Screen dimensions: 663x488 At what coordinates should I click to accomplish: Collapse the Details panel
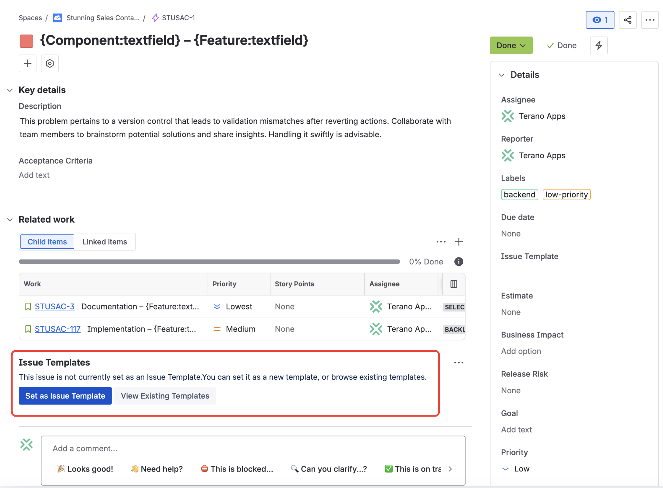coord(502,75)
